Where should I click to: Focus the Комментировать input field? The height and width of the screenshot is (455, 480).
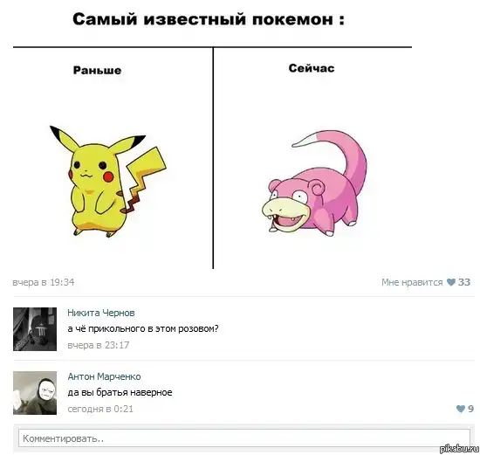click(x=244, y=438)
